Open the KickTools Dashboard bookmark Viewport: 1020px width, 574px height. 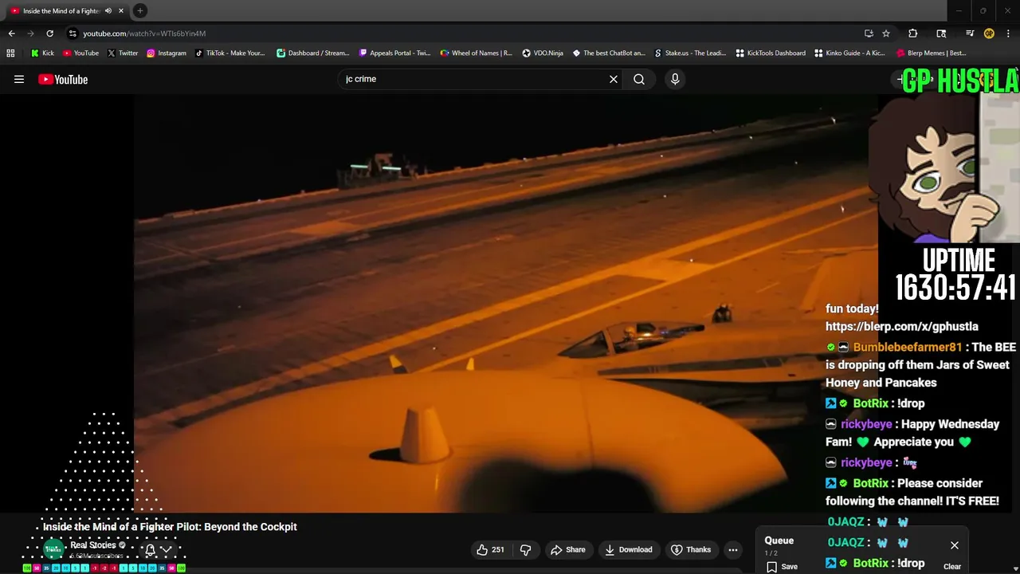(x=771, y=53)
